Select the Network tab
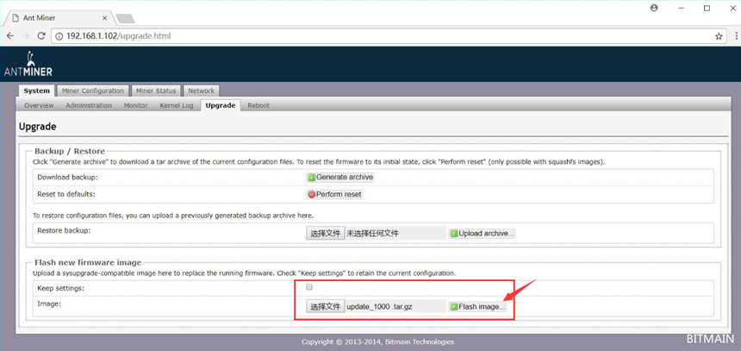741x351 pixels. coord(201,91)
